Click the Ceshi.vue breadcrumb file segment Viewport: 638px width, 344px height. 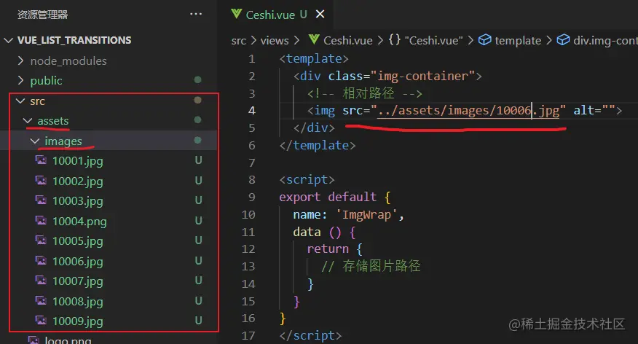click(348, 41)
